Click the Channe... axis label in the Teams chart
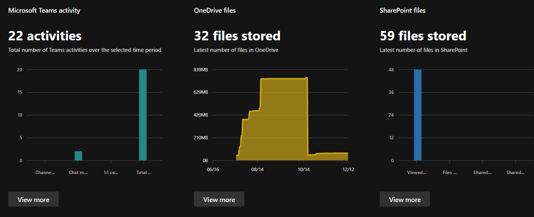534x217 pixels. point(45,173)
